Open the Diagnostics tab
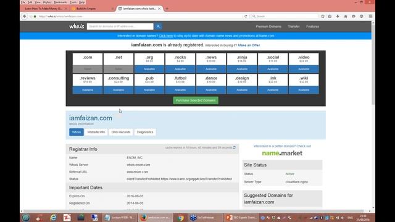Screen dimensions: 395x222 (145, 132)
